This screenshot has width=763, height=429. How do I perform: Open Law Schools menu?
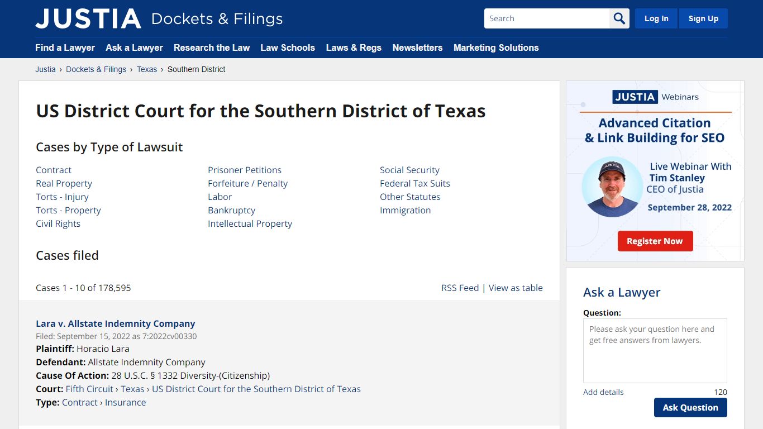tap(288, 47)
